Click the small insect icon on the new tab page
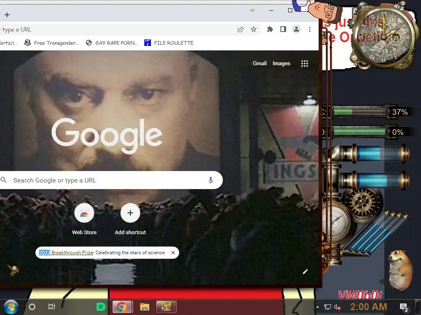The height and width of the screenshot is (315, 421). point(13,270)
